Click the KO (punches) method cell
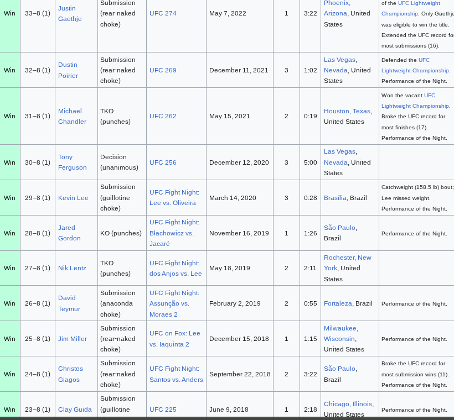The image size is (454, 420). coord(121,233)
